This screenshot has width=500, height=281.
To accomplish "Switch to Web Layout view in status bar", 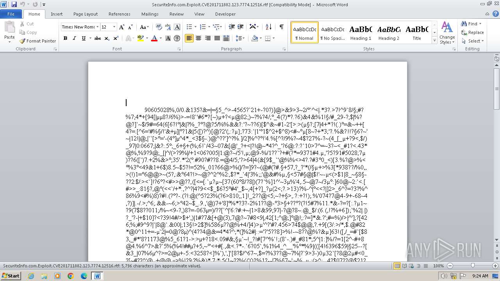I will coord(411,266).
